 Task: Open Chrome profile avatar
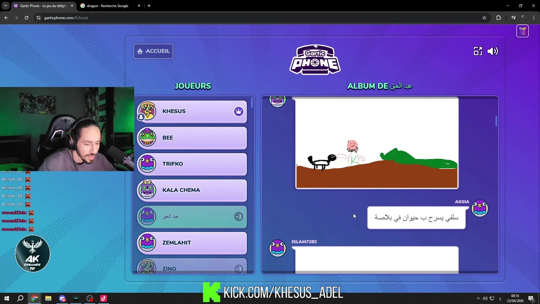pyautogui.click(x=524, y=18)
